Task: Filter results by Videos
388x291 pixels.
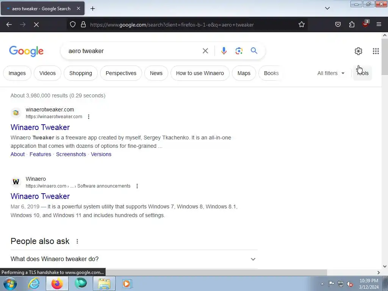Action: click(x=47, y=73)
